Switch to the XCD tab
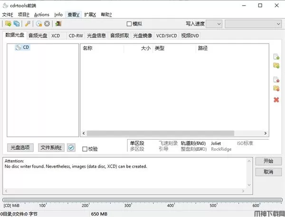Viewport: 285px width, 217px height. 57,36
